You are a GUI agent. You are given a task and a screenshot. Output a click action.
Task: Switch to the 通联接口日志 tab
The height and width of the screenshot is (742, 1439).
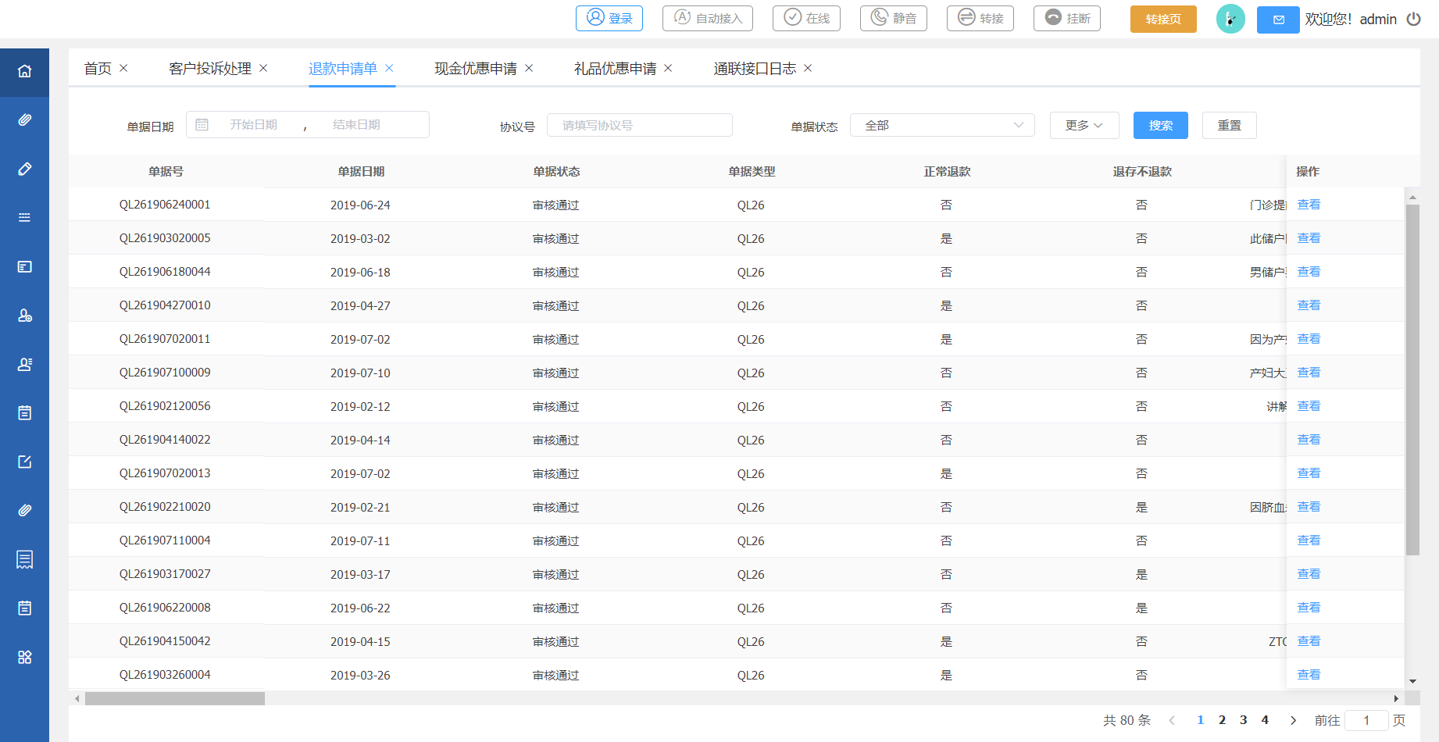click(754, 69)
